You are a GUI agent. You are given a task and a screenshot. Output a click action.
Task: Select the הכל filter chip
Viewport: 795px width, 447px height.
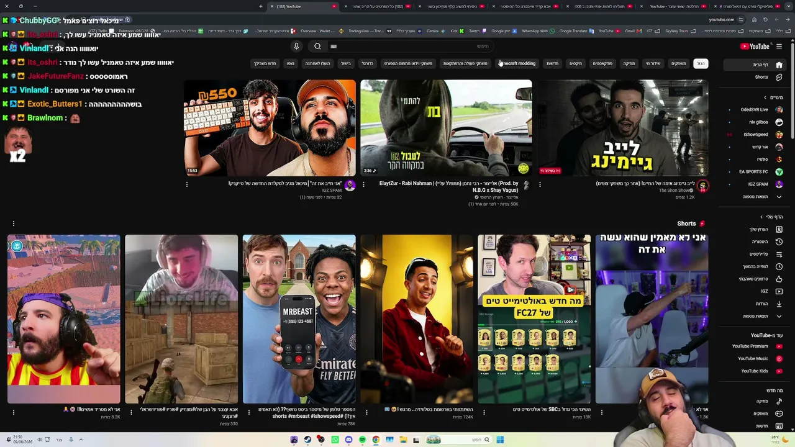(x=701, y=63)
